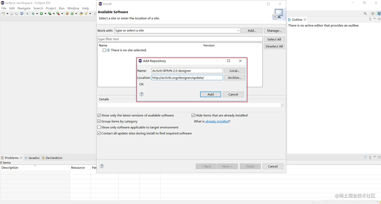Switch to the Declaration tab
Screen dimensions: 381x204
[x=52, y=158]
